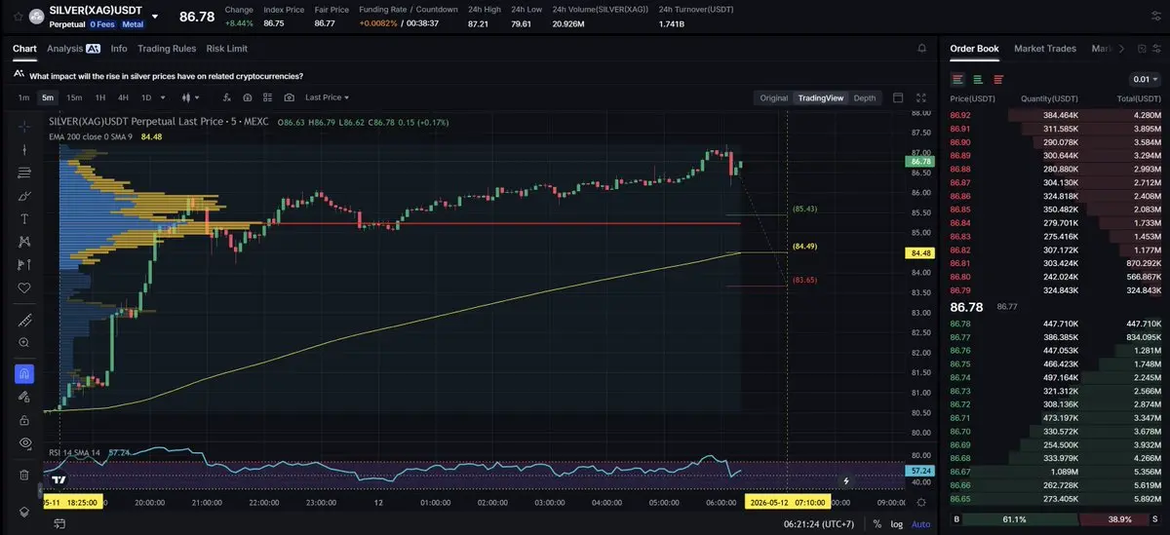Open the chart settings gear icon
This screenshot has width=1170, height=535.
(922, 501)
